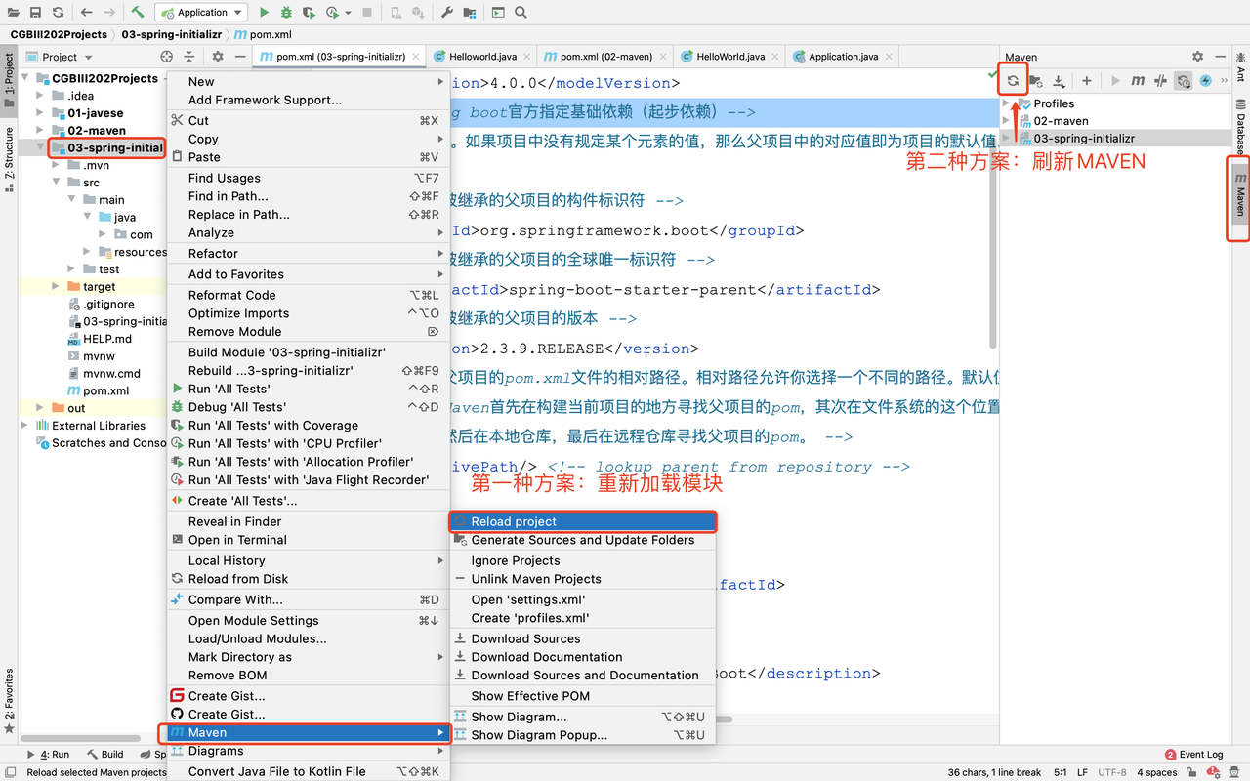
Task: Toggle the Favorites side tool window tab
Action: (9, 701)
